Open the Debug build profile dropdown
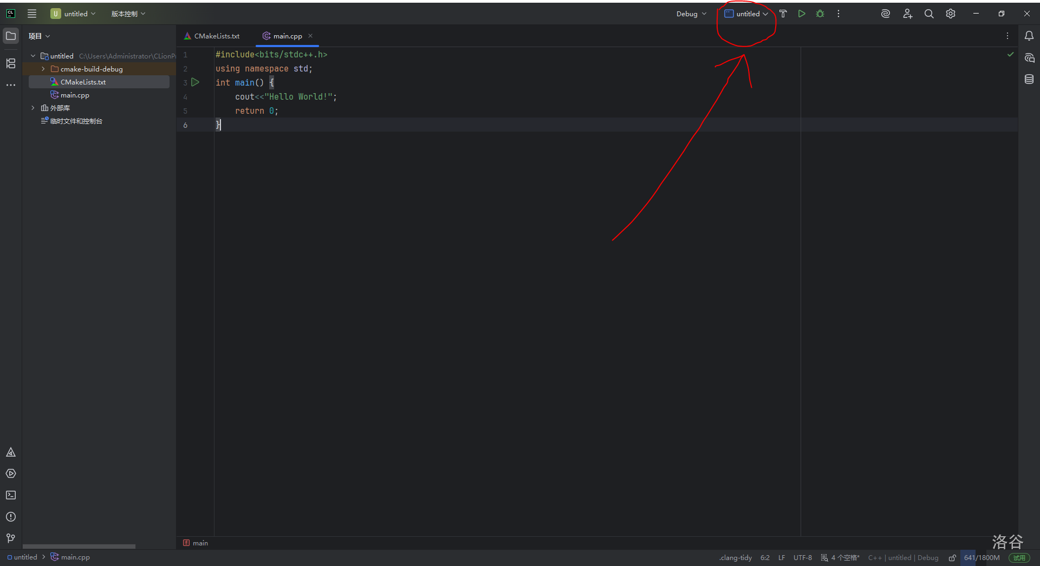This screenshot has height=566, width=1040. point(691,14)
